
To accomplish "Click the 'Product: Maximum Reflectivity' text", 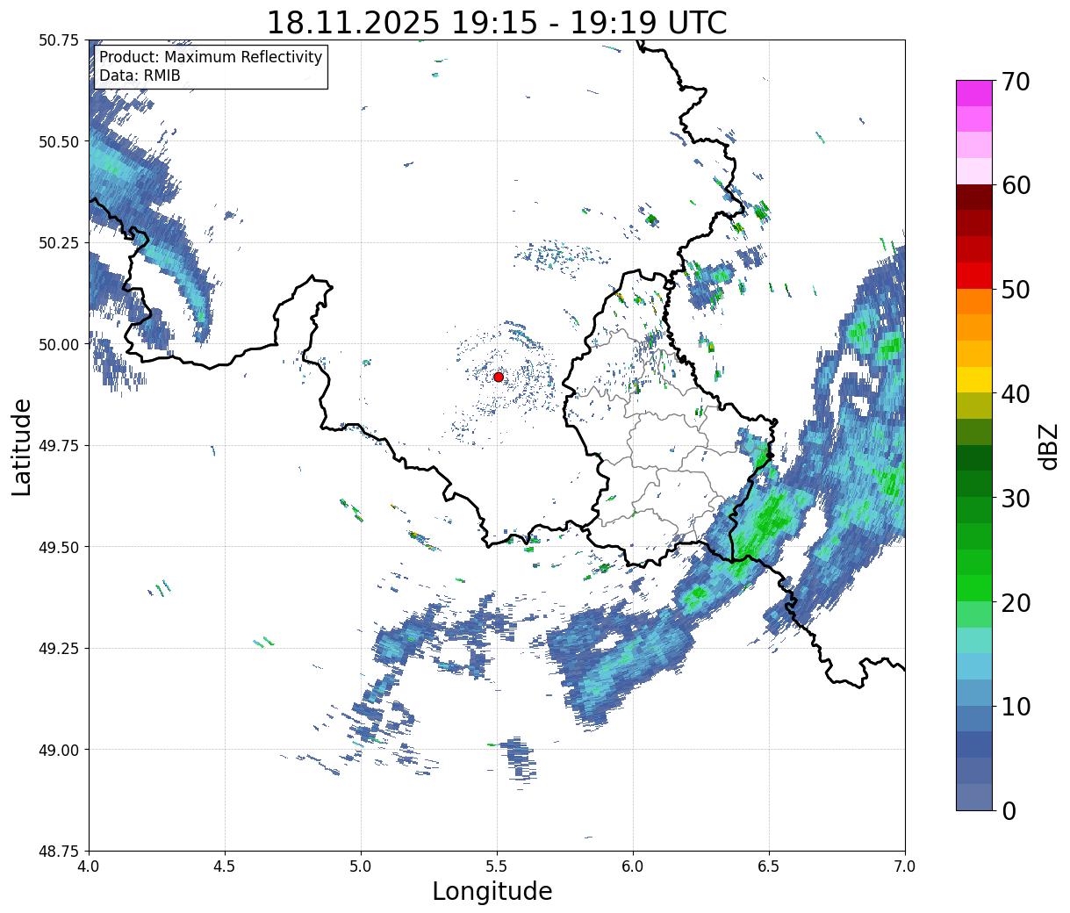I will 211,57.
